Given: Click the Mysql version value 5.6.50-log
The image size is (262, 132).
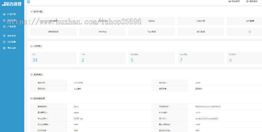Looking at the screenshot, I should [x=78, y=119].
